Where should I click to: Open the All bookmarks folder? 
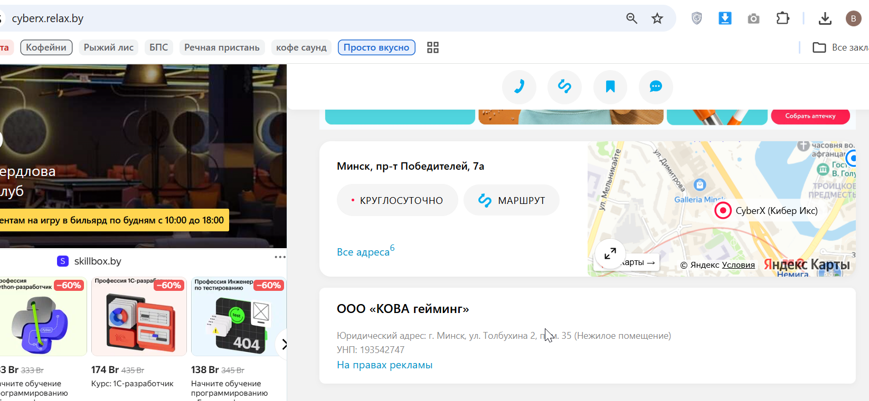point(840,47)
